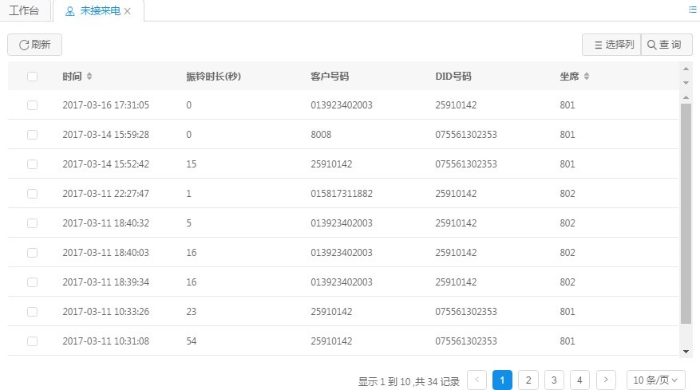This screenshot has width=700, height=390.
Task: Close the 未接来电 tab
Action: [128, 11]
